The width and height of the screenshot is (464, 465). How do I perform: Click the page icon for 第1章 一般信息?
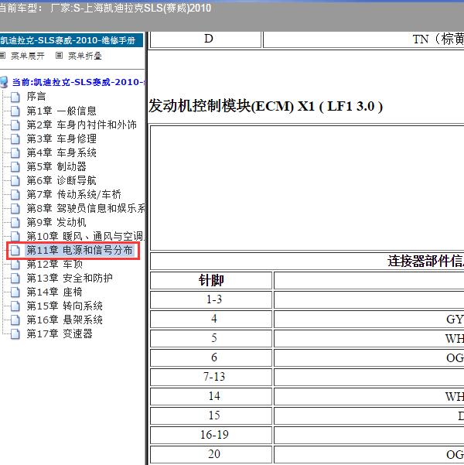click(15, 111)
